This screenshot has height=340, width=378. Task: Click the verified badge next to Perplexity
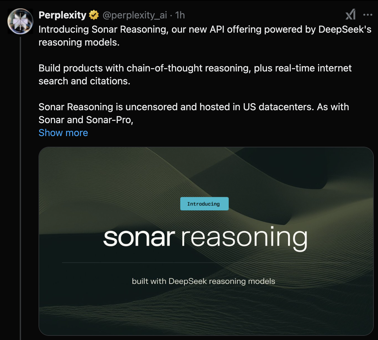(x=93, y=14)
